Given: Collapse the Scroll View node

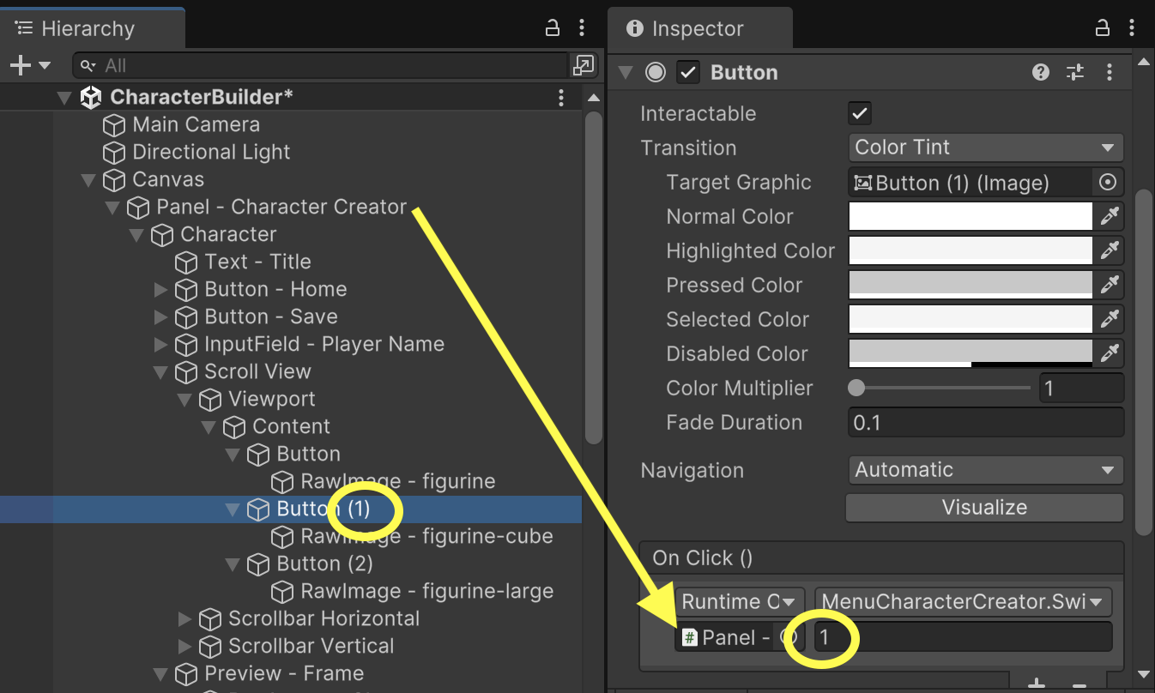Looking at the screenshot, I should tap(160, 372).
